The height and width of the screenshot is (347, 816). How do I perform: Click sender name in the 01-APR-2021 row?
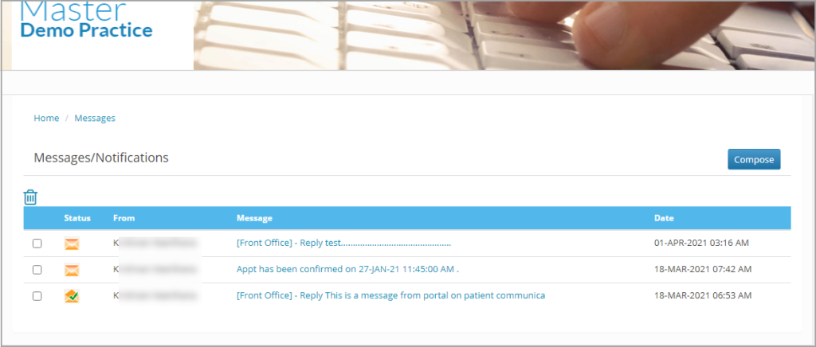pyautogui.click(x=155, y=244)
